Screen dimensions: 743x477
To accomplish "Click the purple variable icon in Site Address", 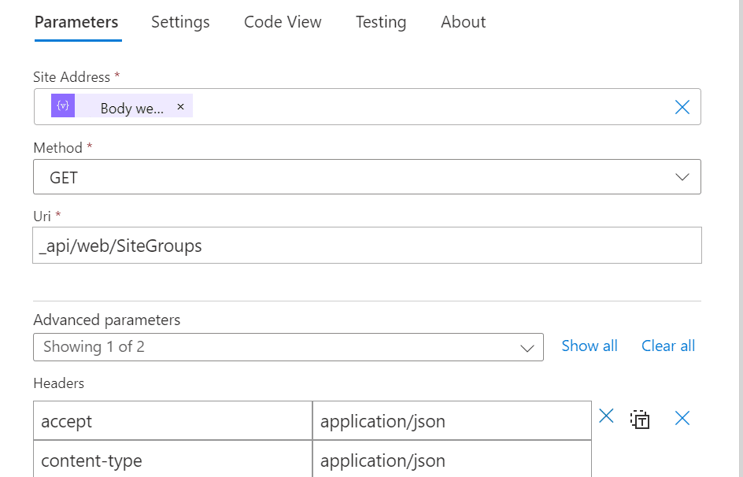I will click(x=63, y=105).
